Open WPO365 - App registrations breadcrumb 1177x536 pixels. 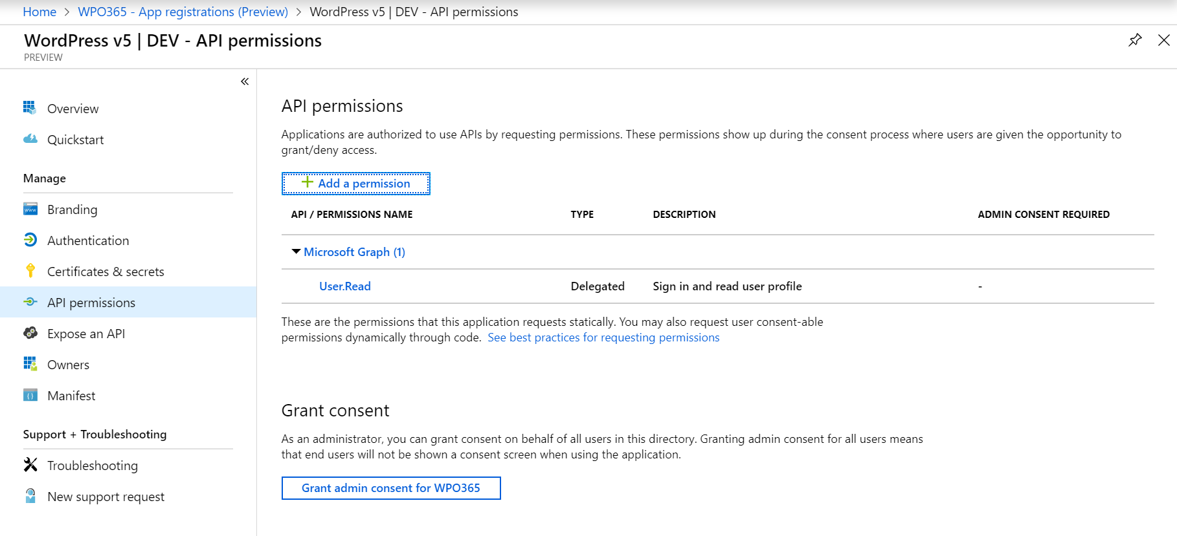pos(183,12)
